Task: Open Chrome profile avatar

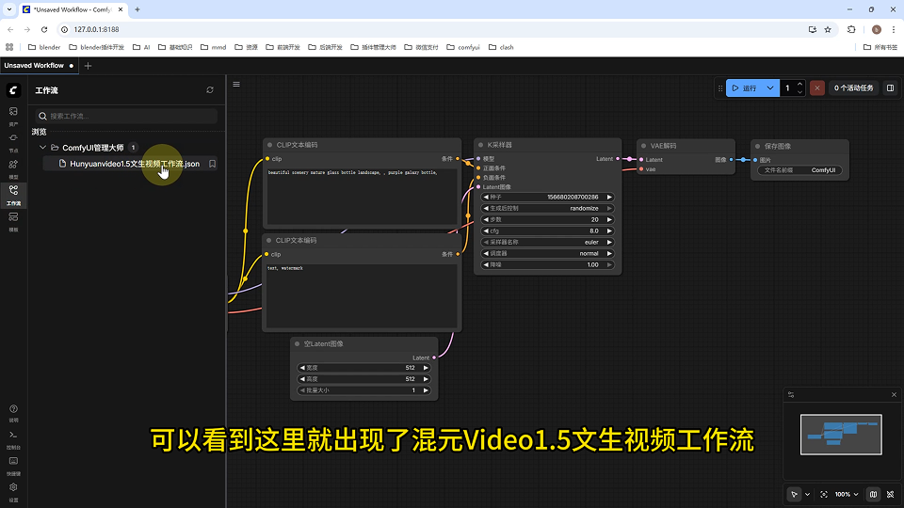Action: [877, 29]
